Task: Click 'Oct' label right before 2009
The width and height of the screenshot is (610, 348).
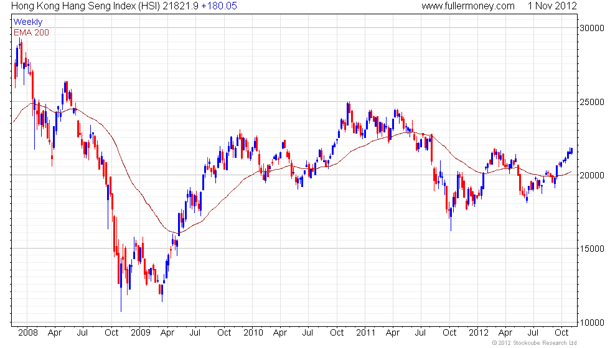Action: click(111, 332)
